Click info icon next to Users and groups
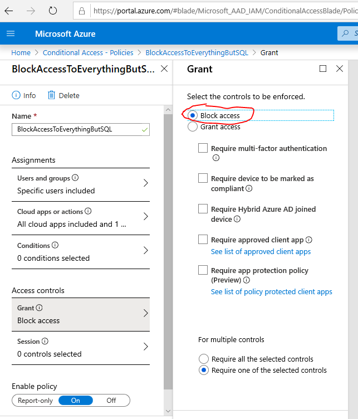 coord(75,178)
